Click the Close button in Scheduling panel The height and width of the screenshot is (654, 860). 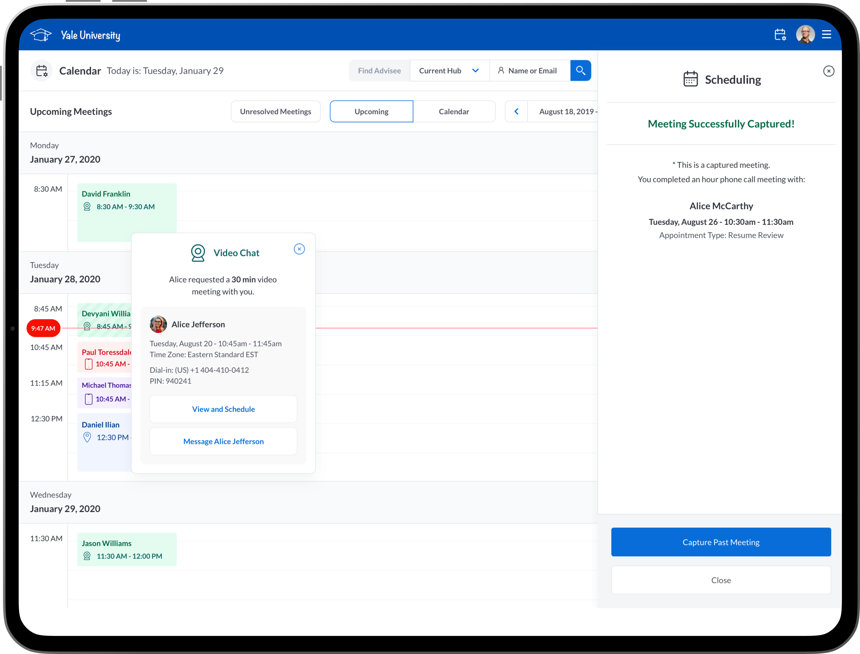[x=721, y=580]
